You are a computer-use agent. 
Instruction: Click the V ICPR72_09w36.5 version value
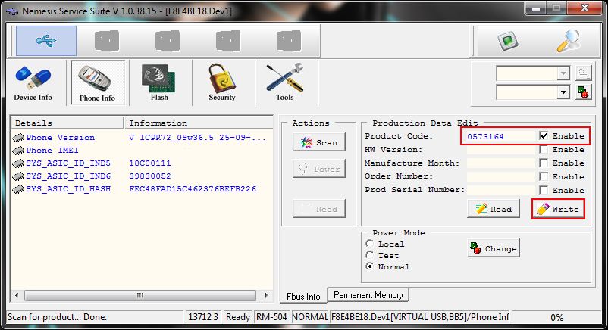[x=197, y=138]
